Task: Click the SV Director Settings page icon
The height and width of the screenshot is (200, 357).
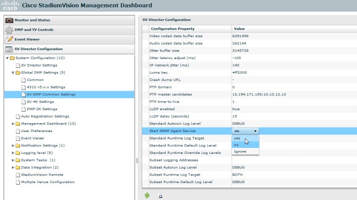Action: (x=18, y=66)
